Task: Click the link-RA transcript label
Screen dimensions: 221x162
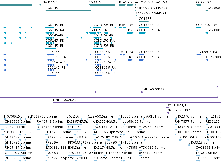Action: click(133, 30)
